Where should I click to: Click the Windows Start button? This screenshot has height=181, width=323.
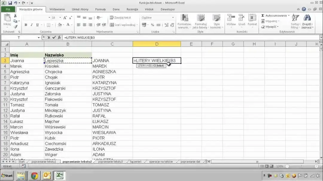(7, 176)
